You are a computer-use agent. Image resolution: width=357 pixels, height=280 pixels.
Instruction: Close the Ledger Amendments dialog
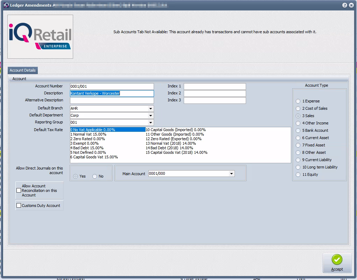pos(351,5)
